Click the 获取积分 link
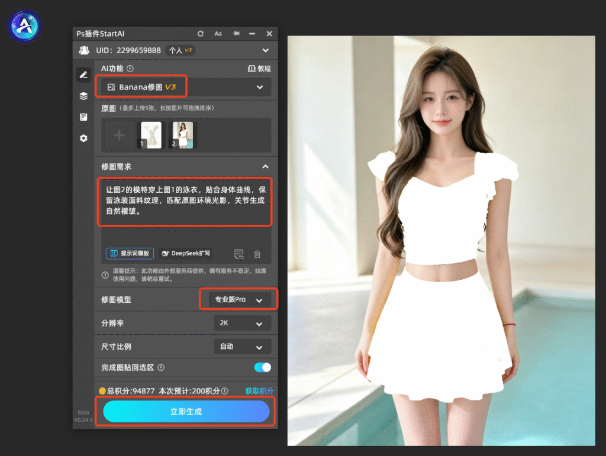This screenshot has width=606, height=456. (x=259, y=391)
